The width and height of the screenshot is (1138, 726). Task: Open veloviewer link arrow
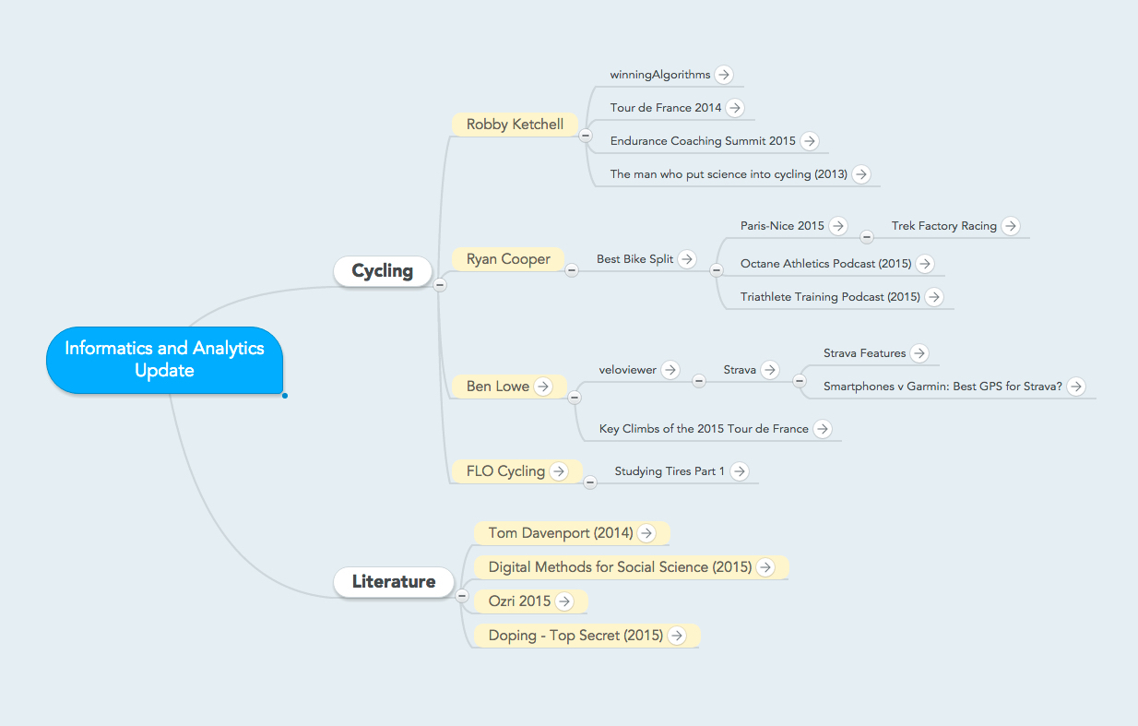[x=670, y=370]
